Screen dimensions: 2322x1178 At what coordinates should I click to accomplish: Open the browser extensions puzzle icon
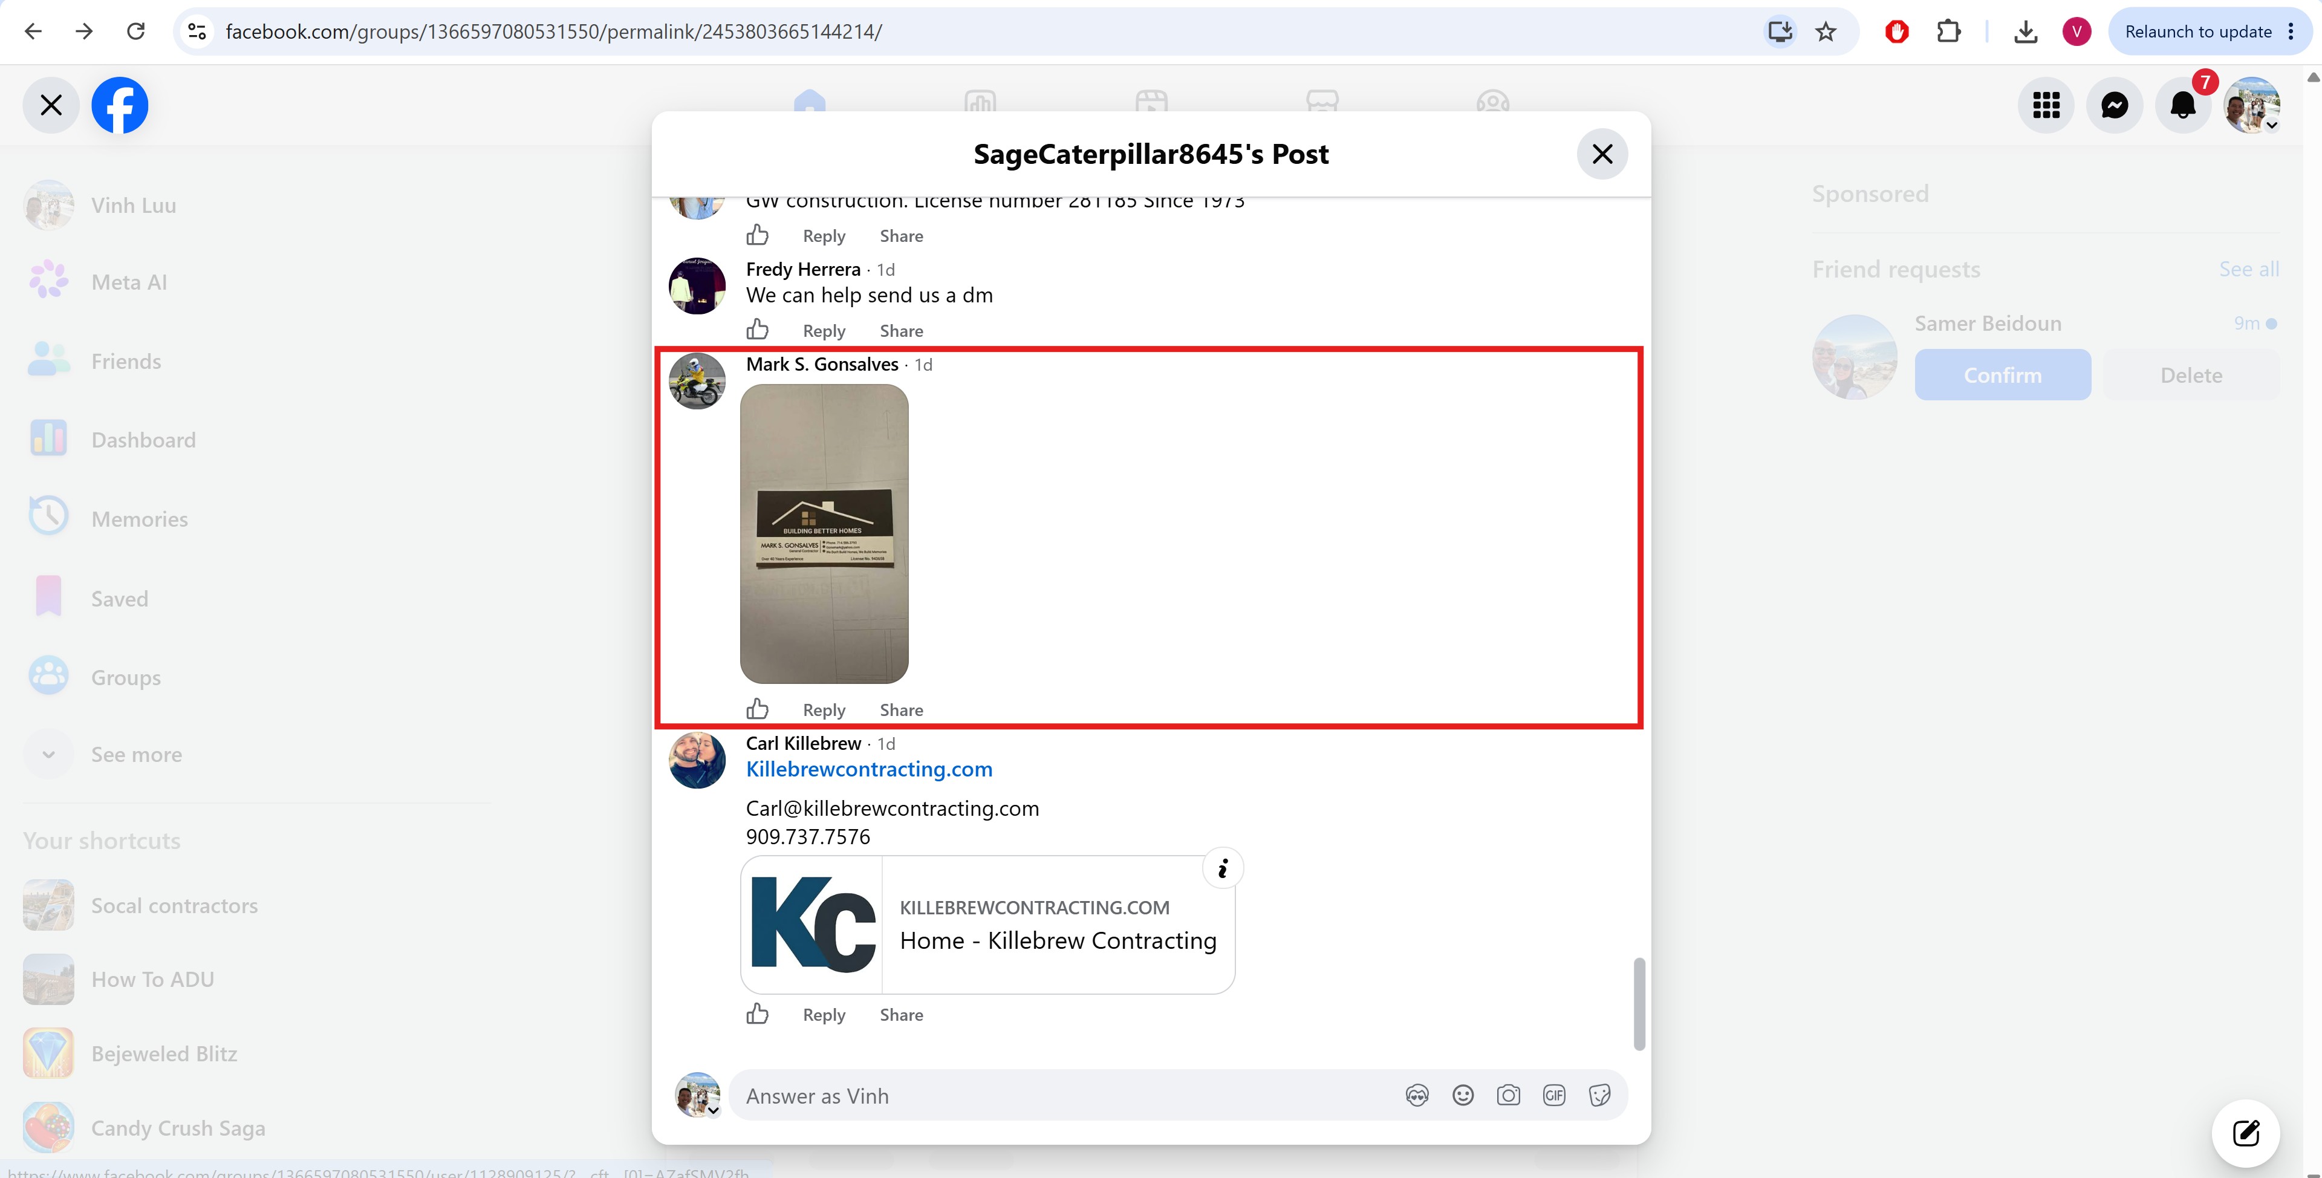1948,31
